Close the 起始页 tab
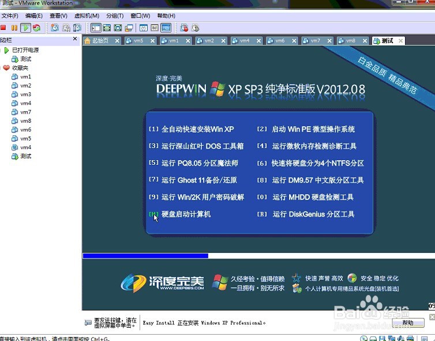The image size is (435, 341). tap(117, 41)
